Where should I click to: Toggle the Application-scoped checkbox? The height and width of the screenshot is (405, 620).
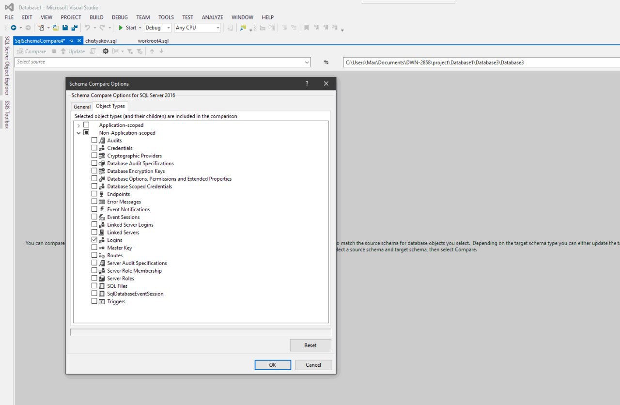pyautogui.click(x=86, y=125)
